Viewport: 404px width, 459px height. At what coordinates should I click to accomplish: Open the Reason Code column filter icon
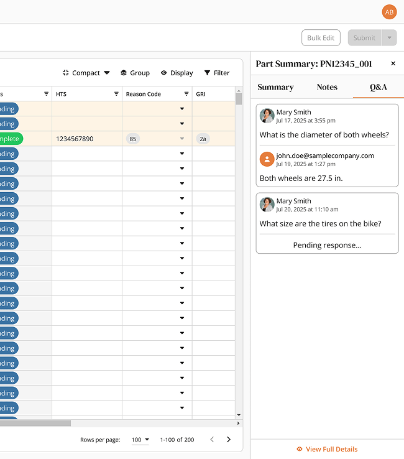[x=186, y=94]
